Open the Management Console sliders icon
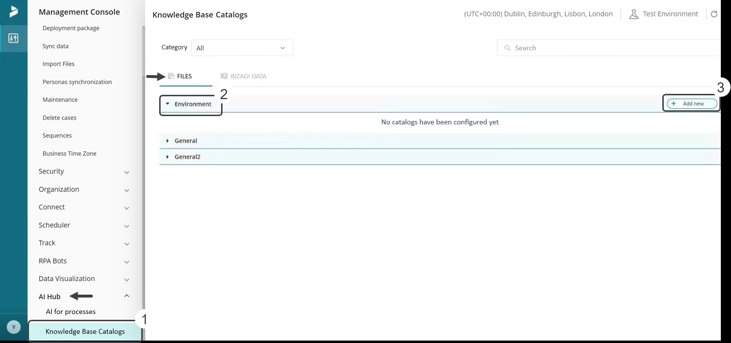Image resolution: width=731 pixels, height=343 pixels. 14,38
